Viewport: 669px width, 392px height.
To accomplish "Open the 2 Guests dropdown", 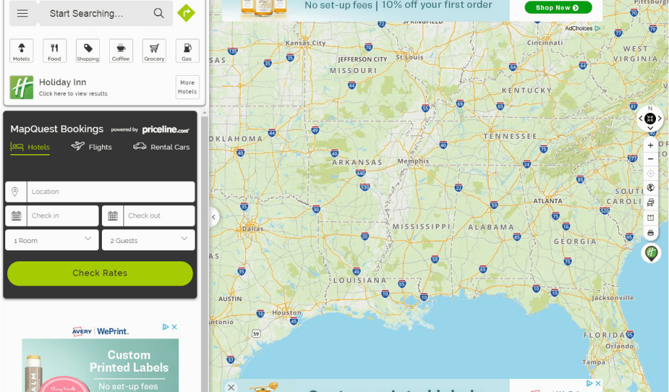I will click(148, 240).
